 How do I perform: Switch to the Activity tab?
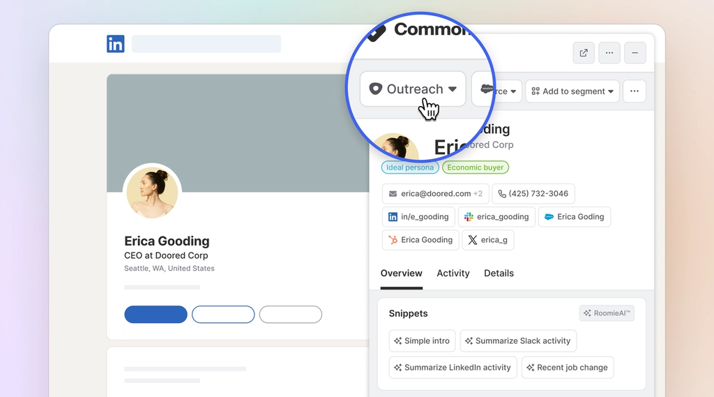coord(453,274)
